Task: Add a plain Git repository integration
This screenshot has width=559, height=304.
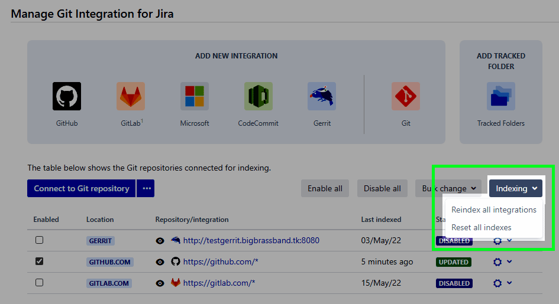Action: click(x=406, y=96)
